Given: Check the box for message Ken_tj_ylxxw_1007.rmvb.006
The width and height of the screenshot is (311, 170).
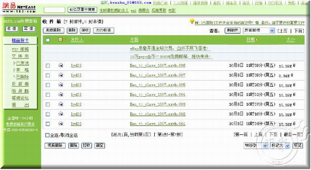Looking at the screenshot, I should (48, 66).
